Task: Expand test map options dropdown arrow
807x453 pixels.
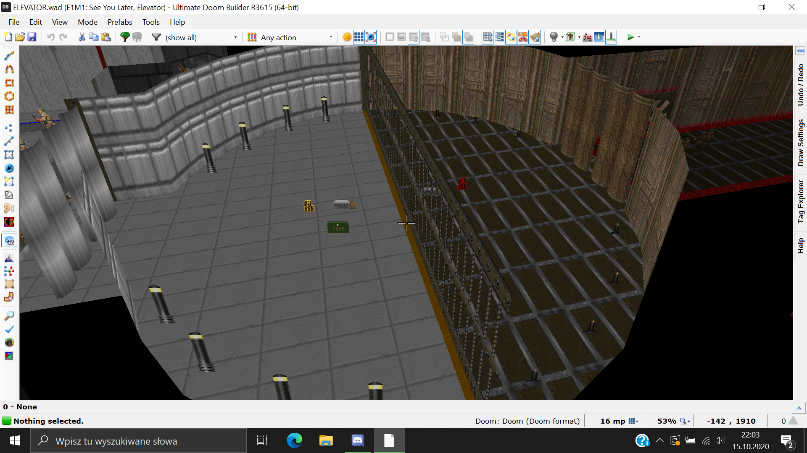Action: [639, 37]
